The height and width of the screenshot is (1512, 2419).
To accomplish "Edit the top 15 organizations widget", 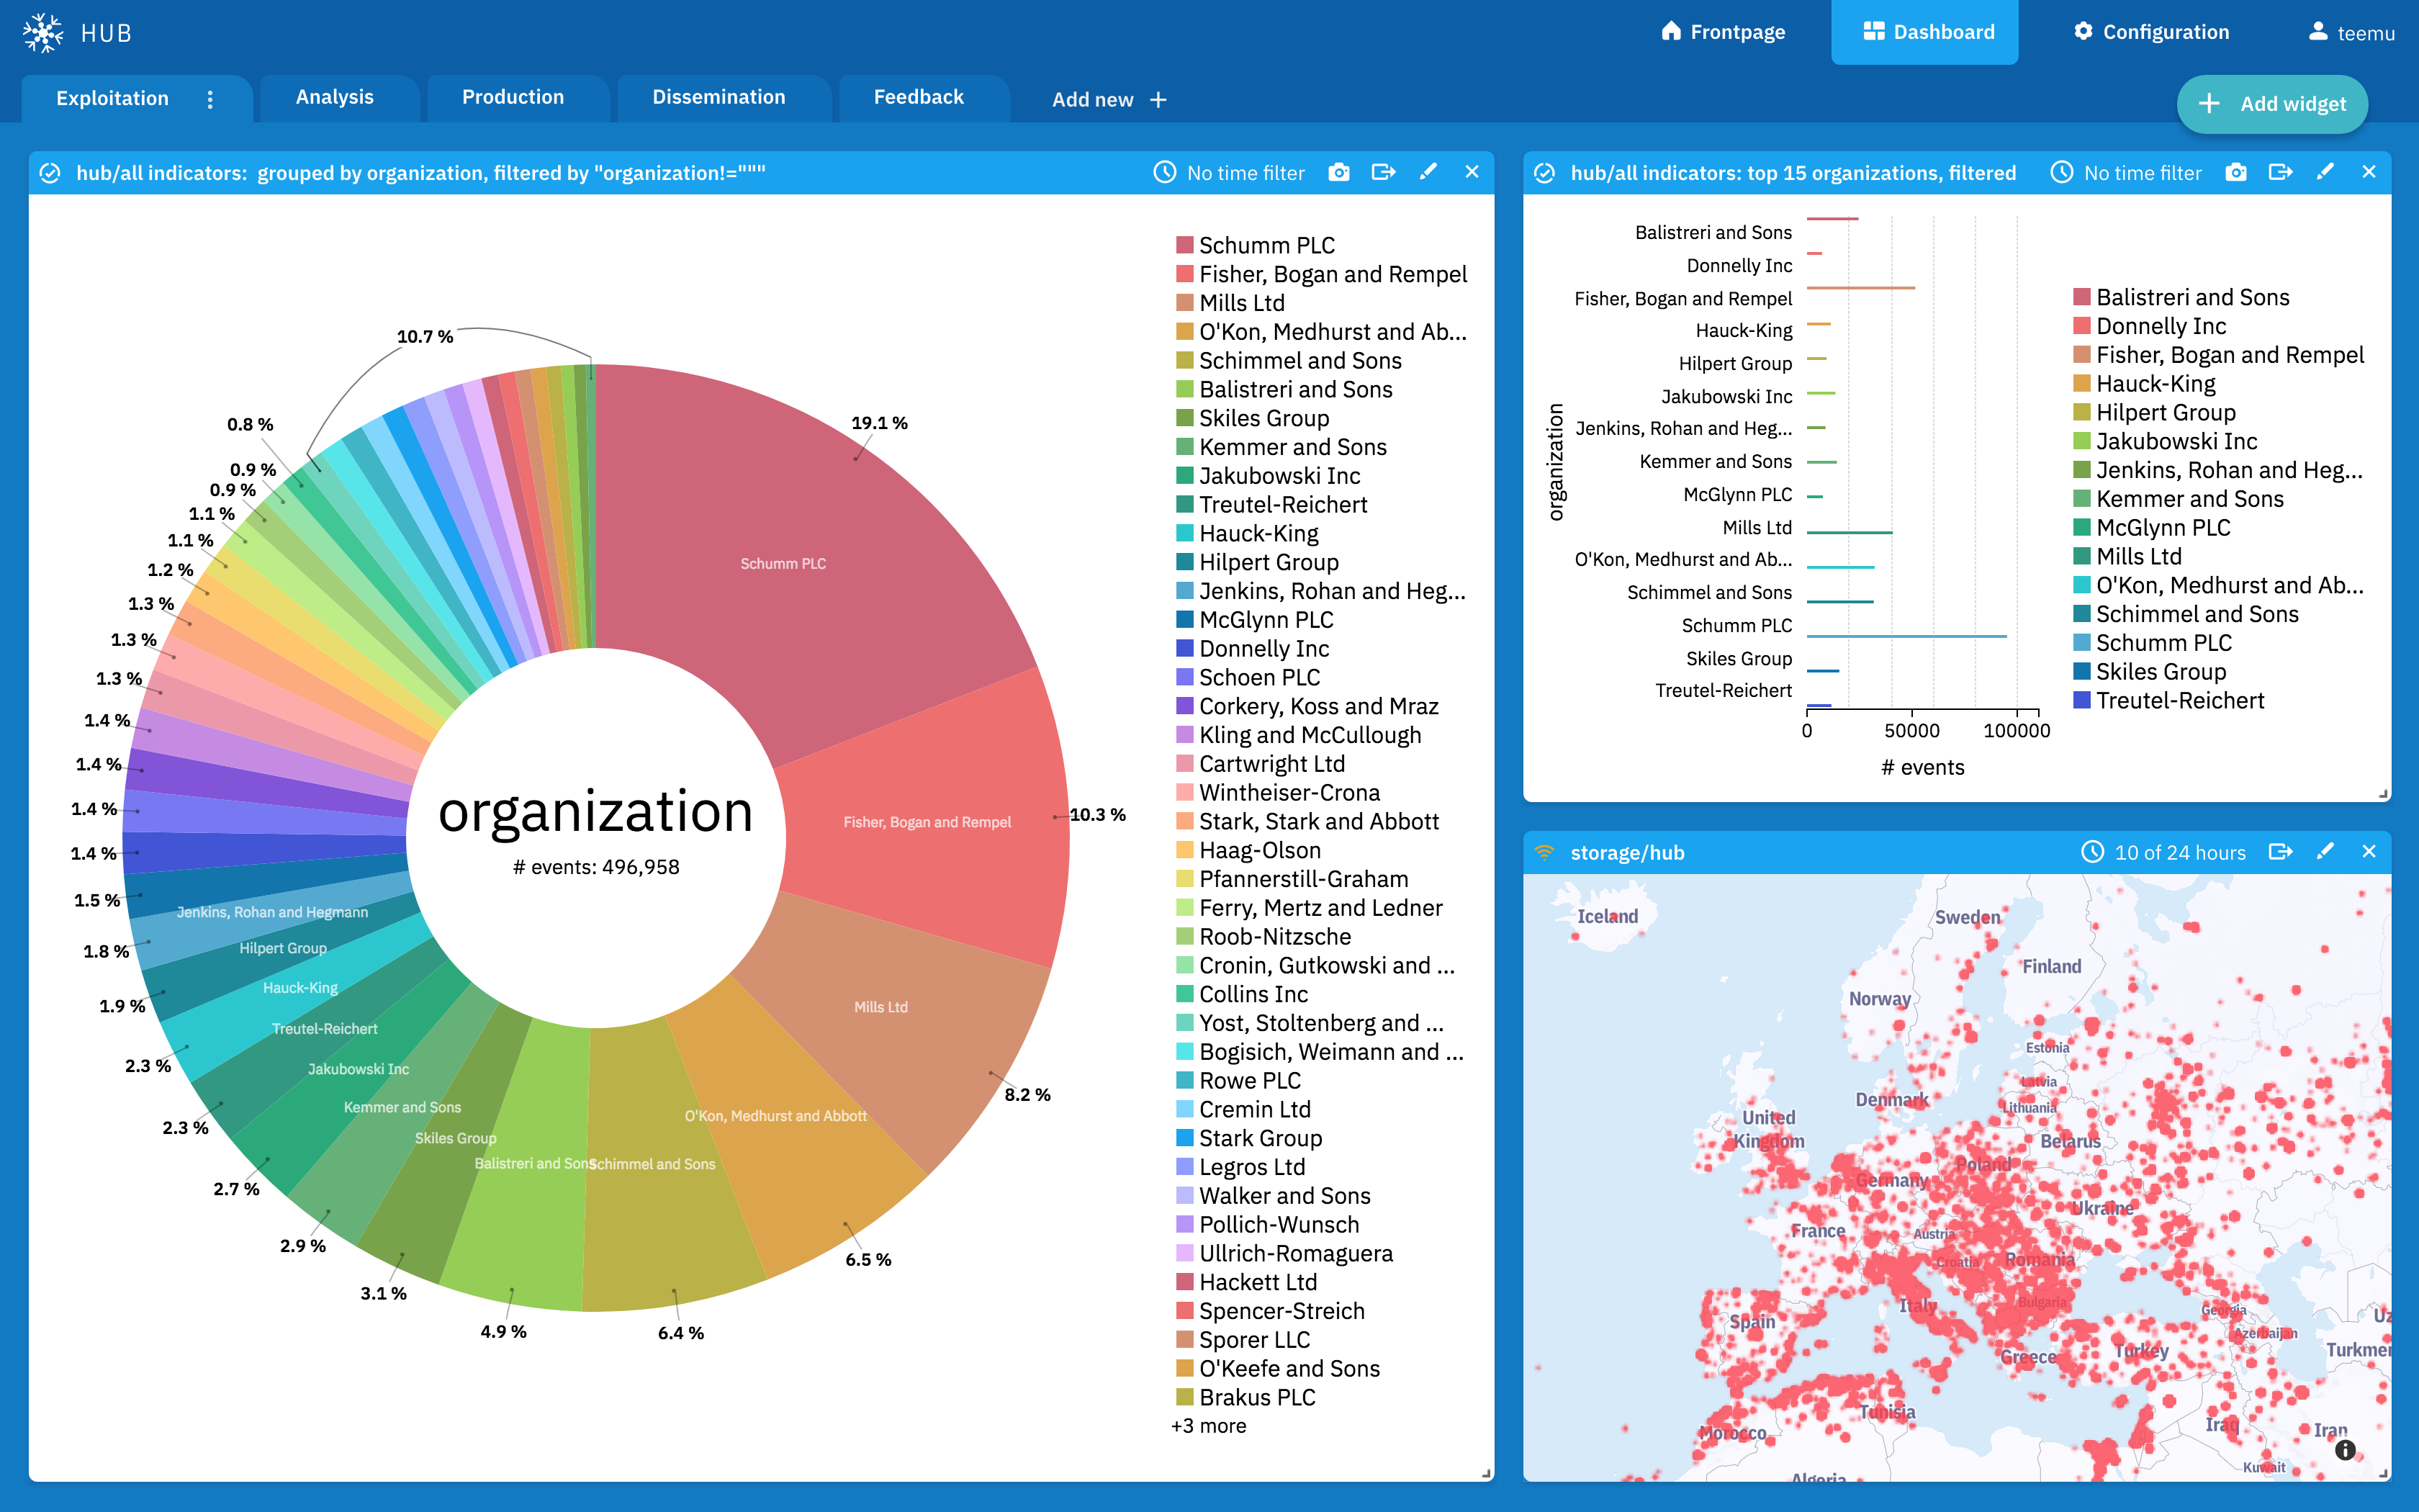I will (x=2325, y=172).
